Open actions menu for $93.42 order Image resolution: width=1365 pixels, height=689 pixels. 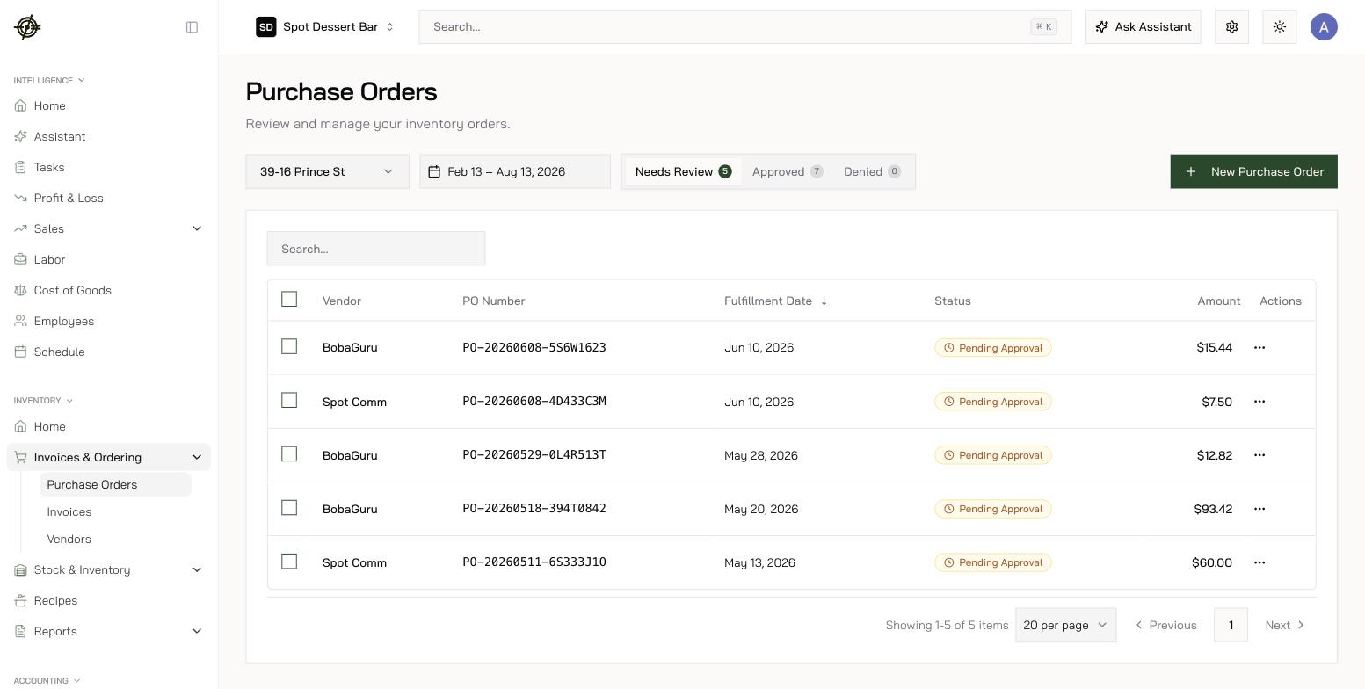(x=1260, y=508)
